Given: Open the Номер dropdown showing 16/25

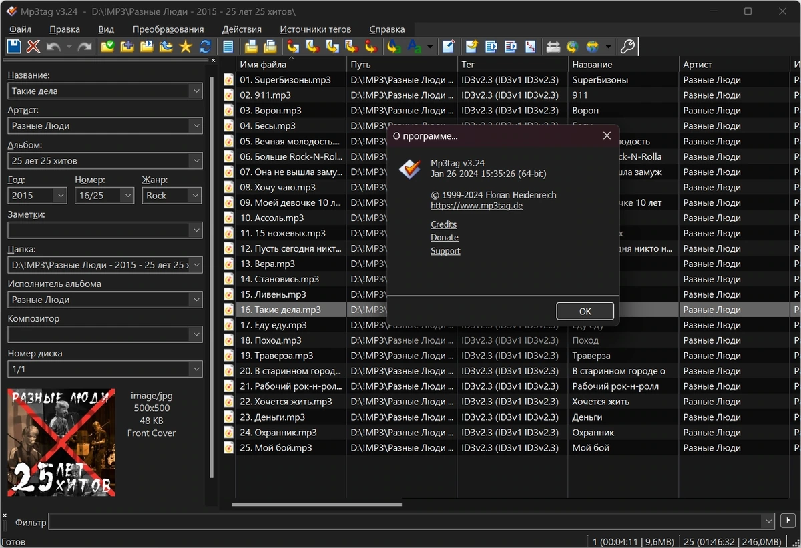Looking at the screenshot, I should coord(127,195).
